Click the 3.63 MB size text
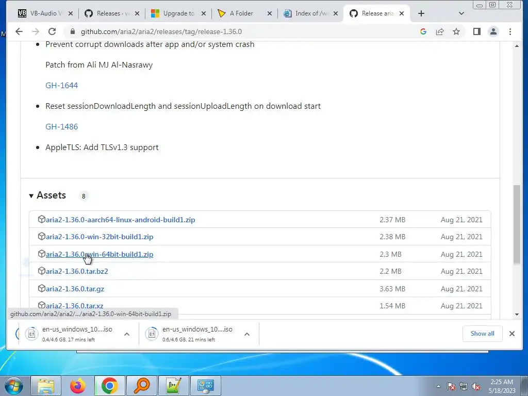The height and width of the screenshot is (396, 528). (x=392, y=289)
